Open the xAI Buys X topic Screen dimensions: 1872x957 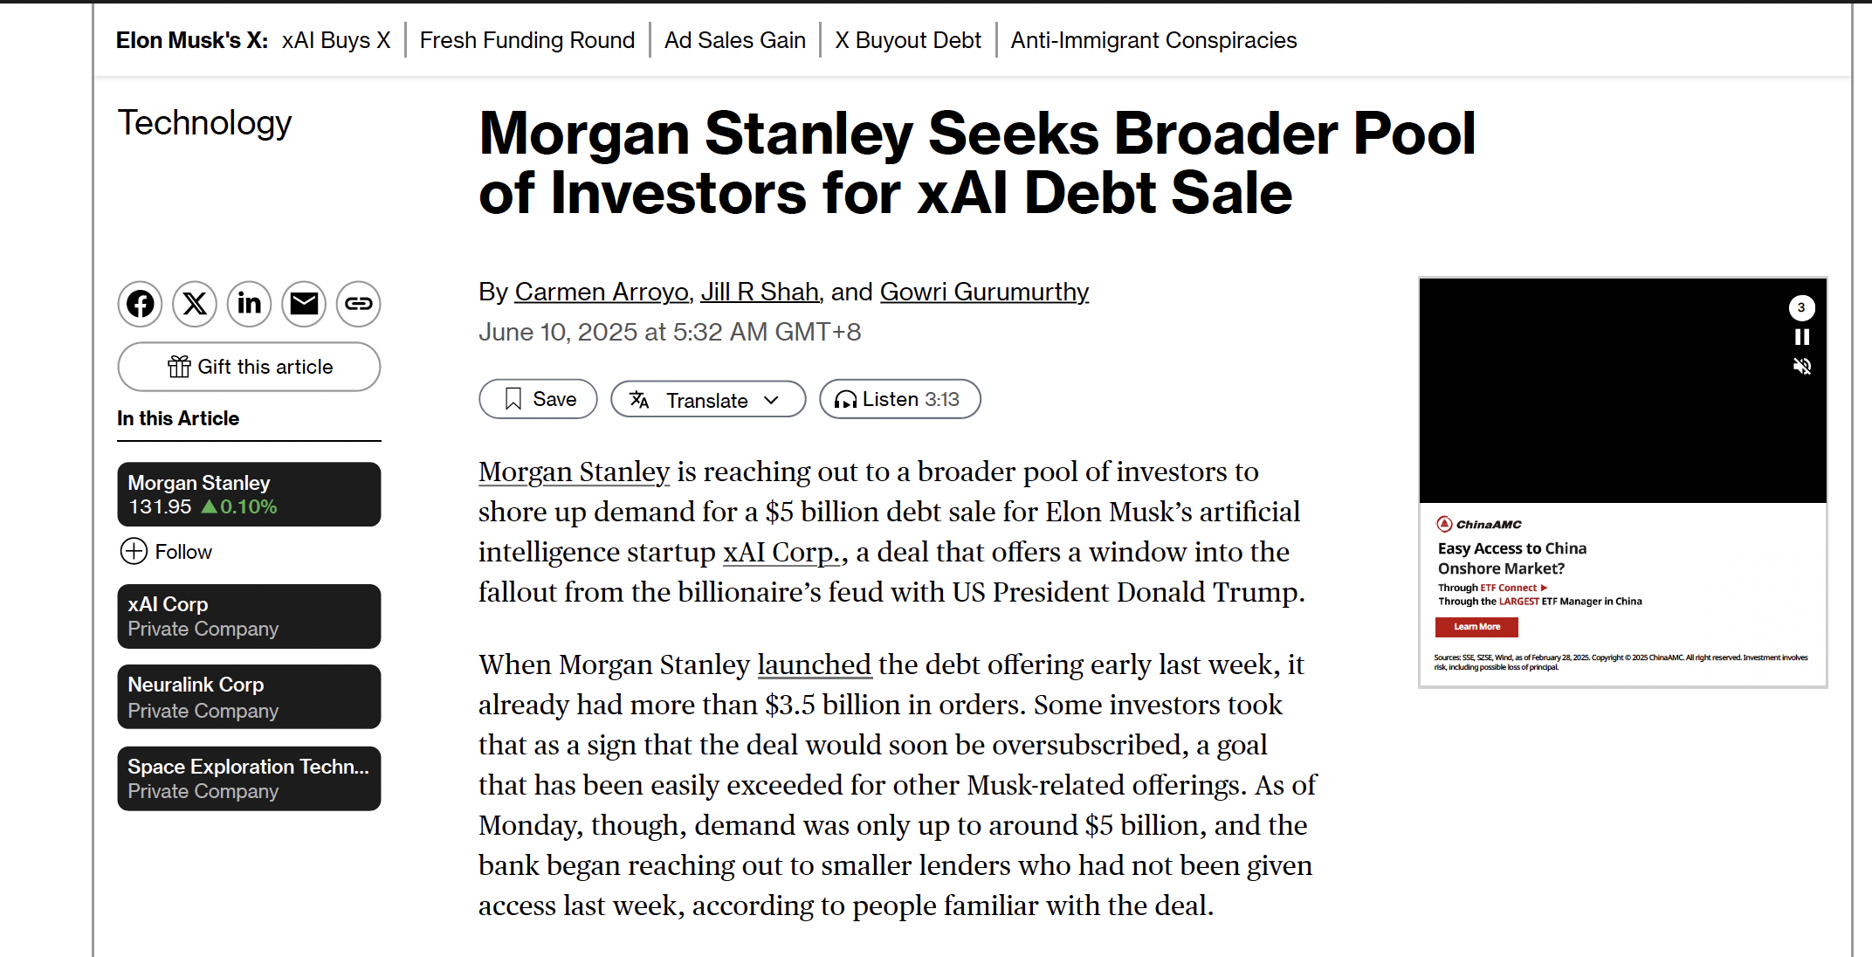[335, 40]
